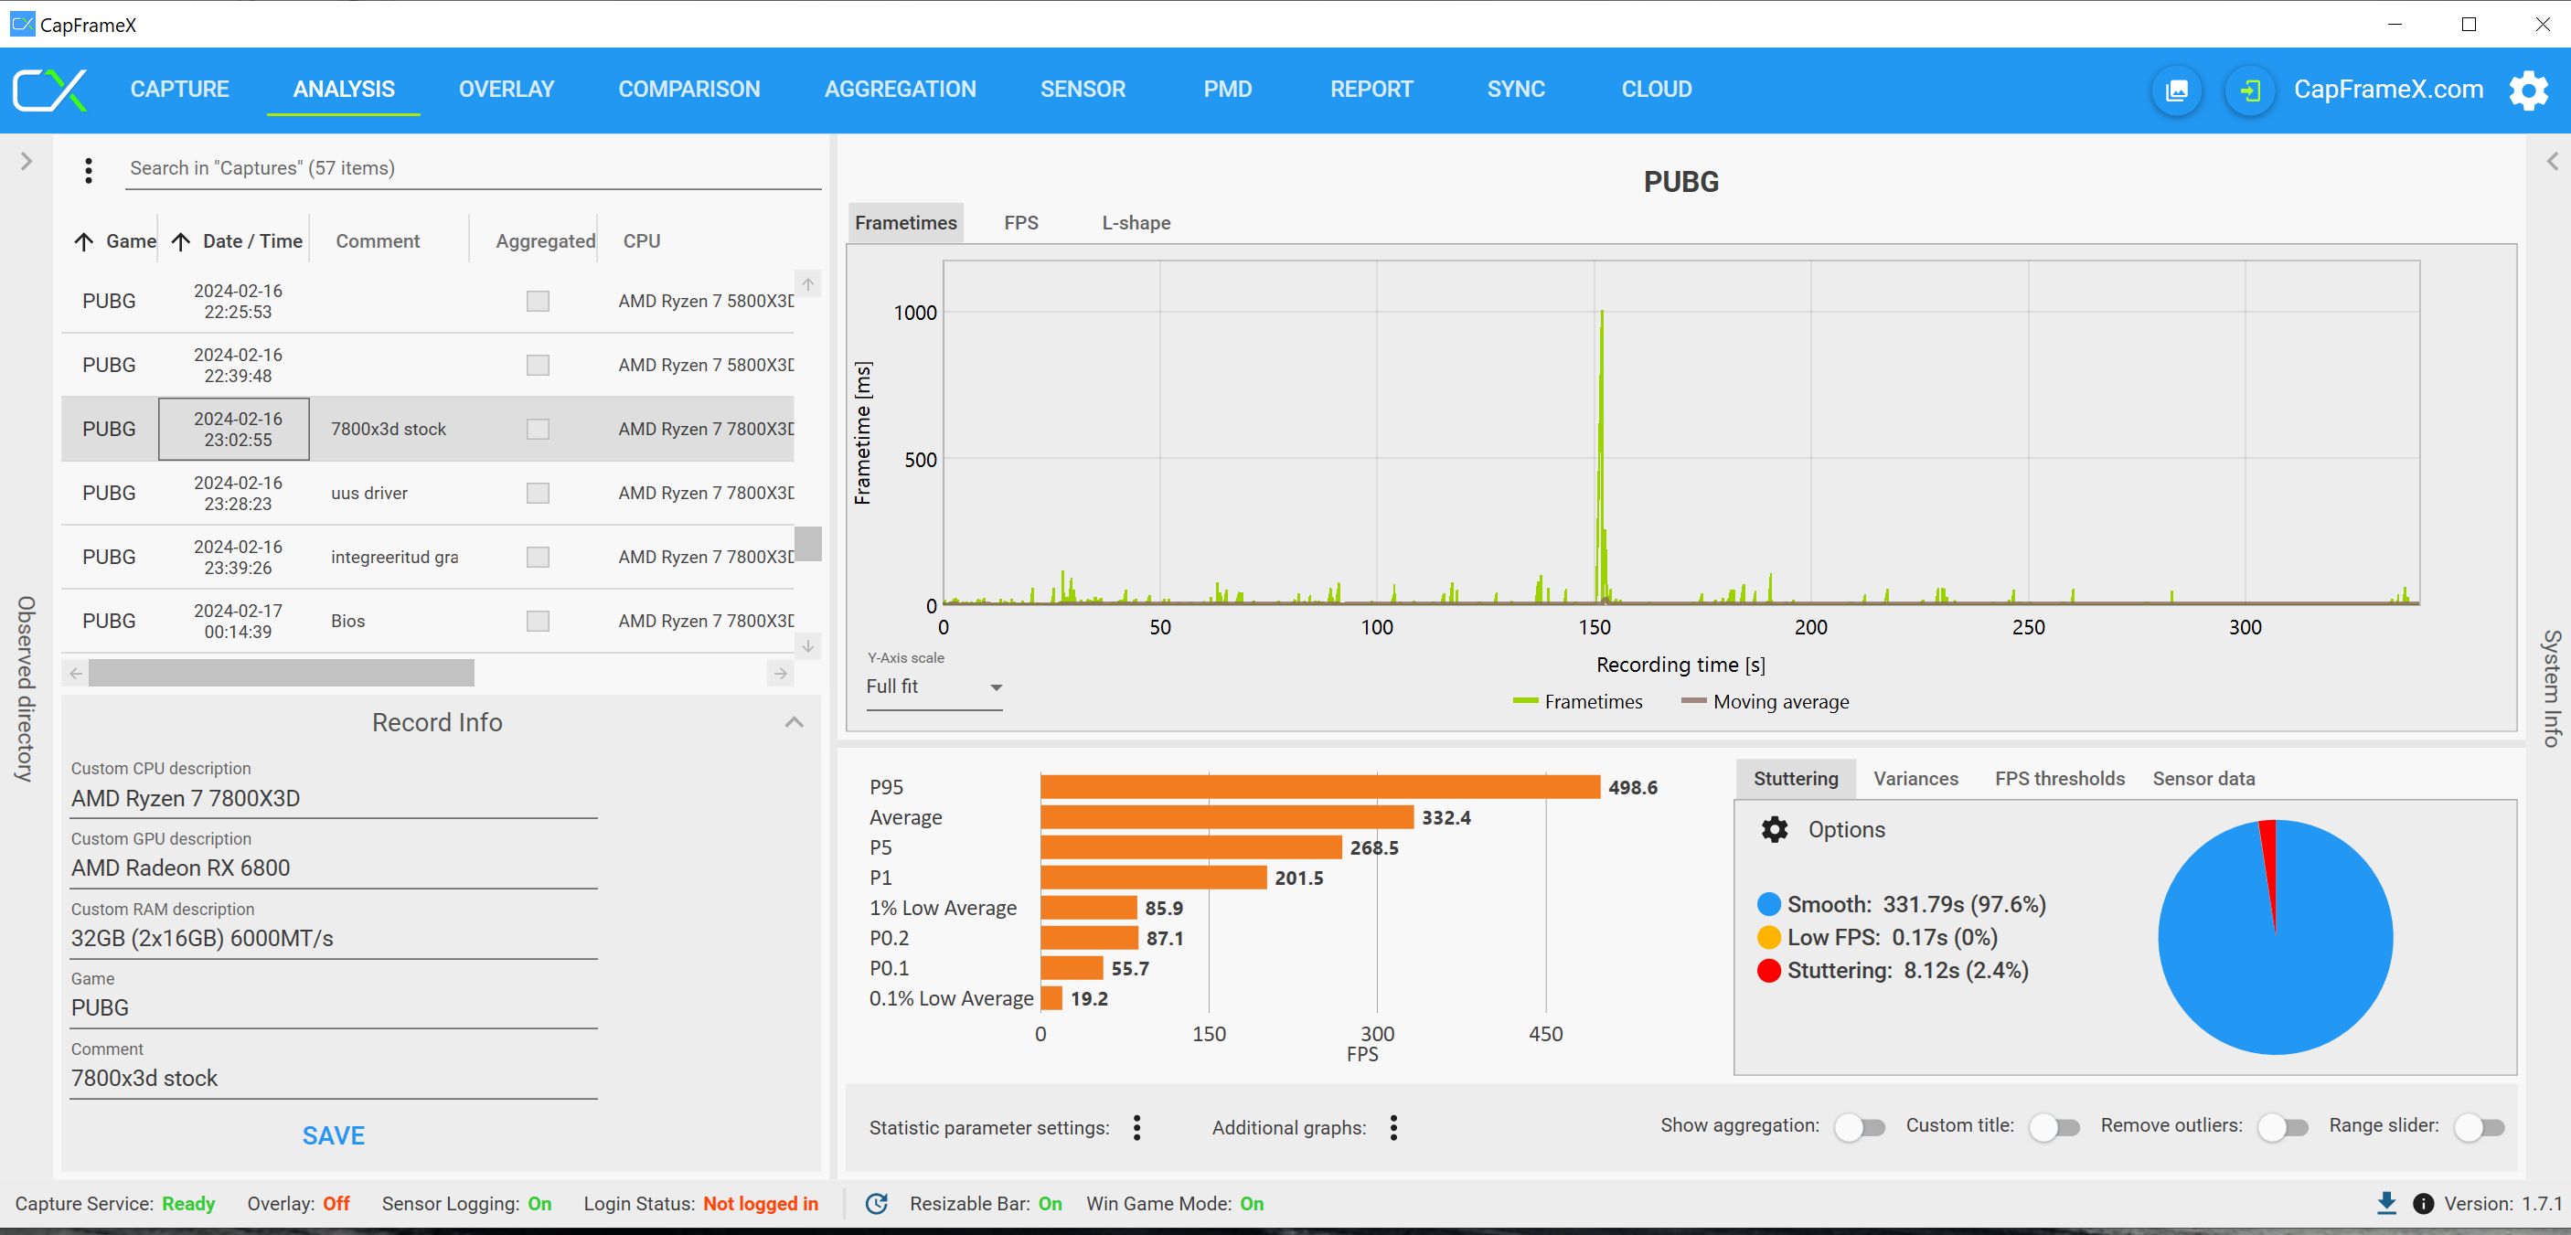Click the vertical scrollbar thumb in captures
This screenshot has height=1235, width=2571.
pos(808,544)
